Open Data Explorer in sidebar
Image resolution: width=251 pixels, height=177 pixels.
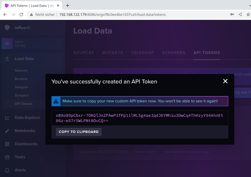(28, 118)
